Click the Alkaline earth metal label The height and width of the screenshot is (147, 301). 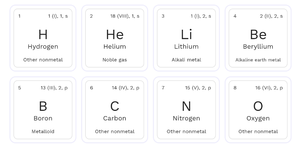[x=258, y=60]
